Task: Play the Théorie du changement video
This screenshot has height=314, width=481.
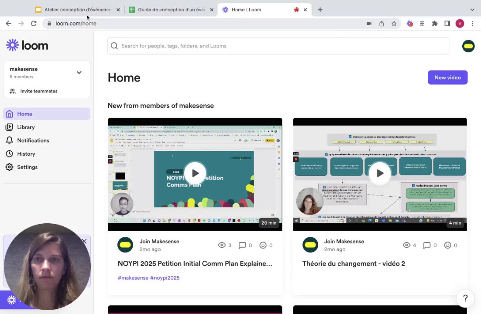Action: pos(380,173)
